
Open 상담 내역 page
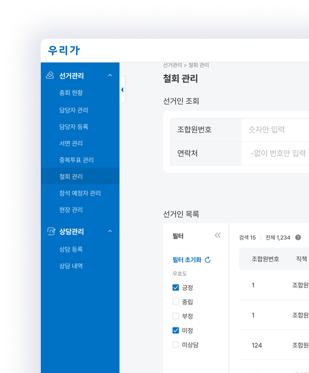[x=71, y=266]
